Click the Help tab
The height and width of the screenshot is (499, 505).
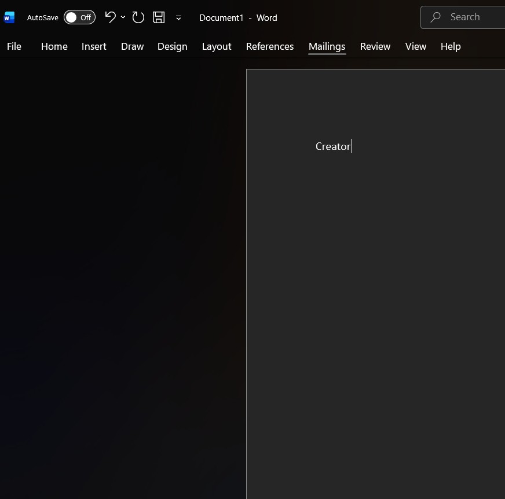[x=451, y=47]
